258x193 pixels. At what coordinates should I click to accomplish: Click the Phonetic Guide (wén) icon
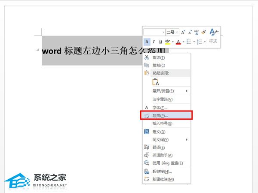[x=197, y=32]
